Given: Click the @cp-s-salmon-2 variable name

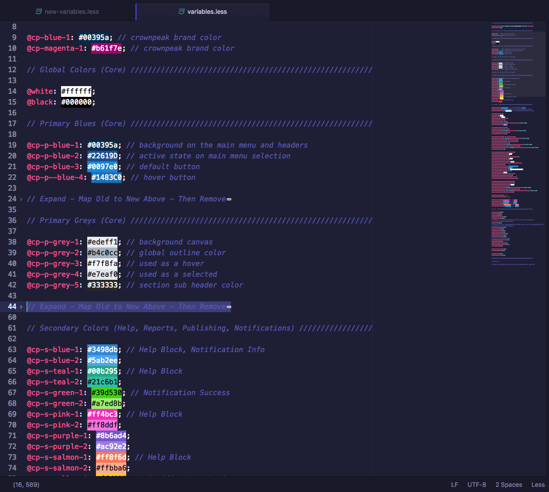Looking at the screenshot, I should click(x=57, y=468).
